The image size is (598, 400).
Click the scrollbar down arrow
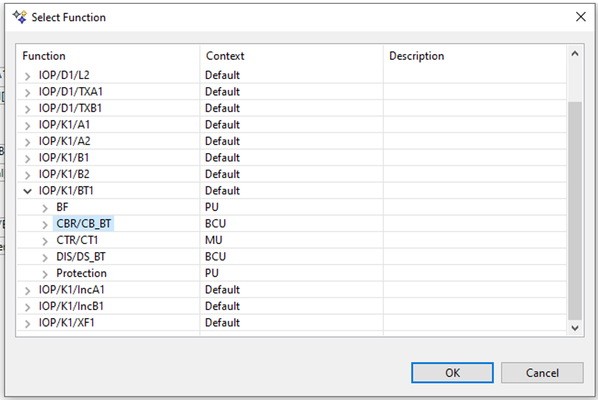click(x=575, y=328)
